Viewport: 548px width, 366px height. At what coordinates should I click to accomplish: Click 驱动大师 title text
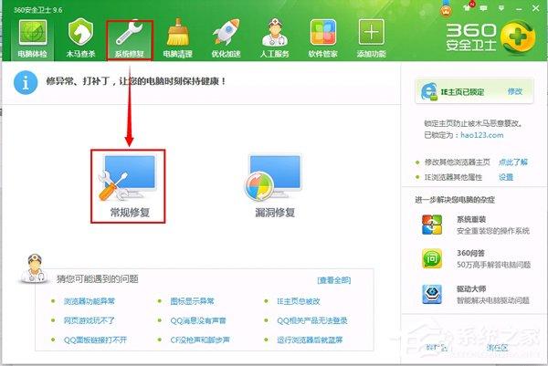[471, 288]
